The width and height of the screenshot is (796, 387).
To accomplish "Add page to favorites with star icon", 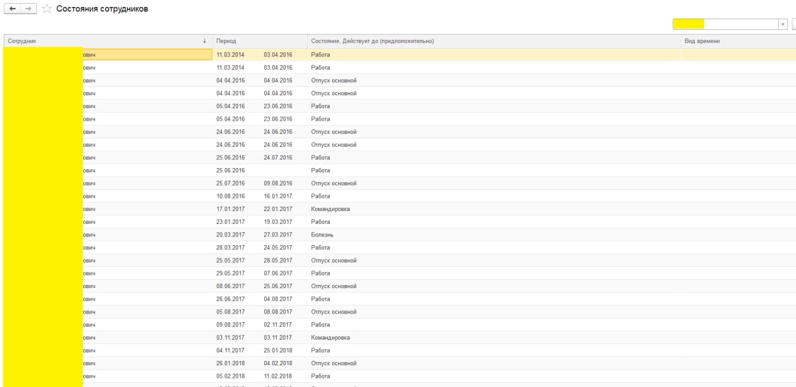I will coord(46,9).
